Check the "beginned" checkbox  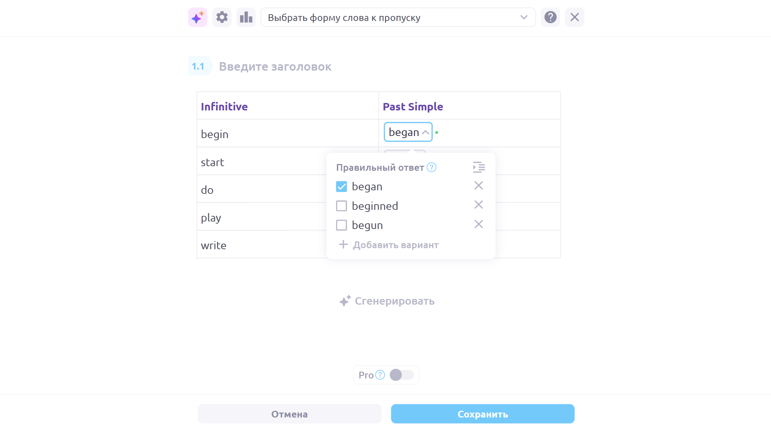341,206
